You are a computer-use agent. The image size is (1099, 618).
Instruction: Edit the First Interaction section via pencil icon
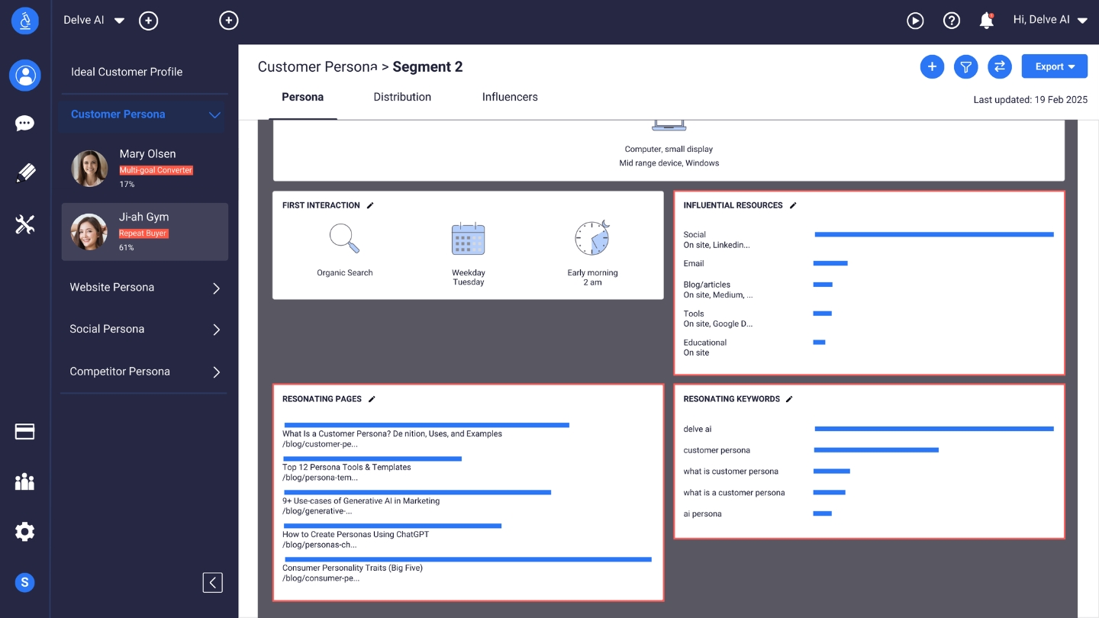pyautogui.click(x=370, y=204)
